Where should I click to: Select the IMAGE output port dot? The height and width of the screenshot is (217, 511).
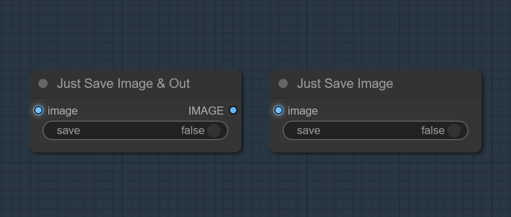[233, 111]
